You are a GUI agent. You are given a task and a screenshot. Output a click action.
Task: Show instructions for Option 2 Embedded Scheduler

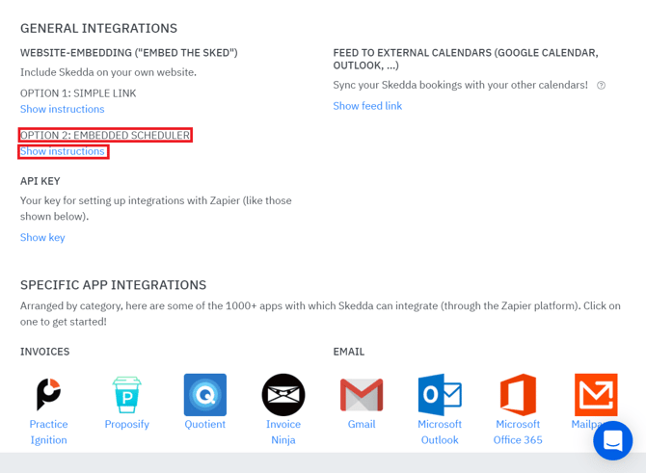63,151
